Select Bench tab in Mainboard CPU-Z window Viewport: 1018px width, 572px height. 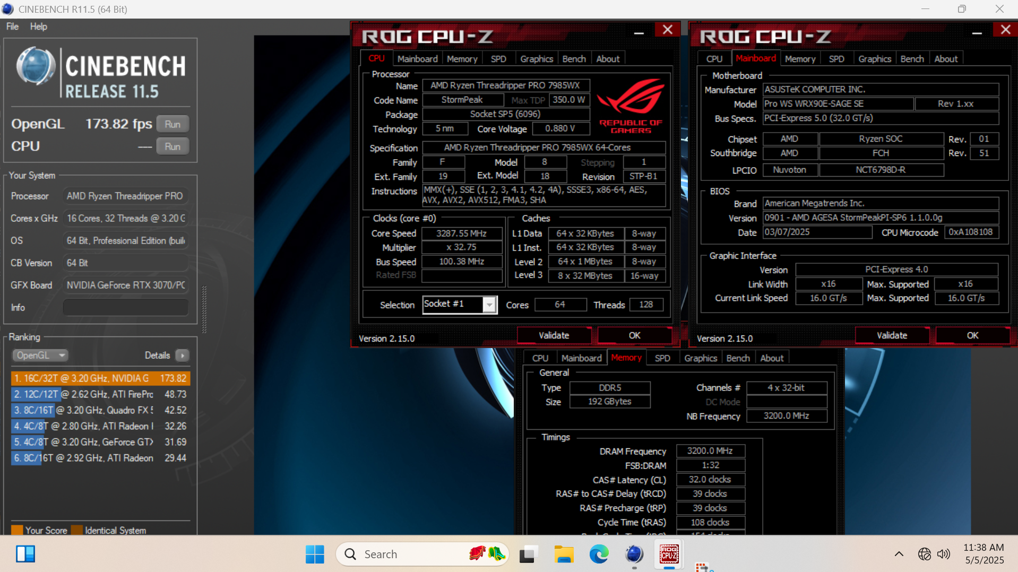(x=912, y=59)
